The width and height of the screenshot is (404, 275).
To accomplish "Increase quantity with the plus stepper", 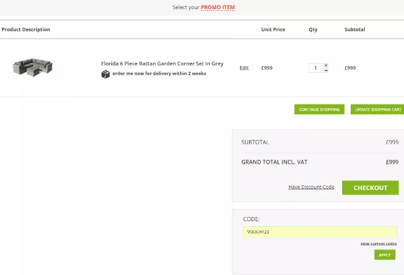I will tap(326, 65).
